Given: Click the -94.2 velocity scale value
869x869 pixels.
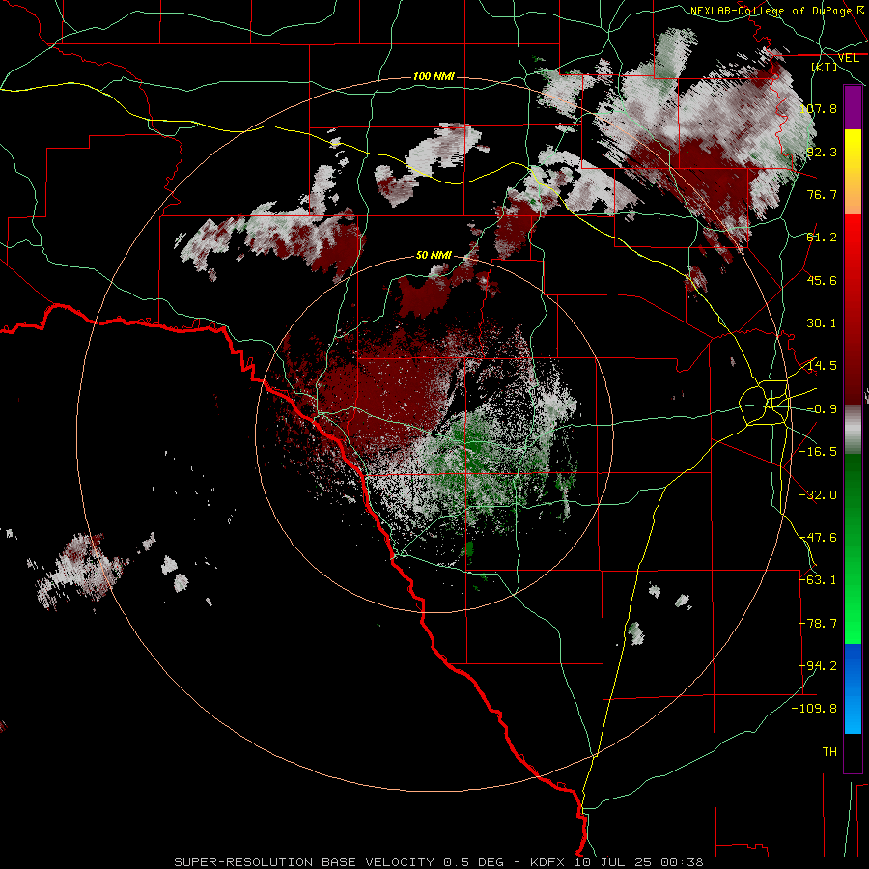Looking at the screenshot, I should coord(819,665).
